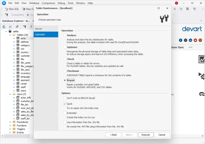Collapse the sakila database node
Viewport: 205px width, 144px height.
(6, 31)
